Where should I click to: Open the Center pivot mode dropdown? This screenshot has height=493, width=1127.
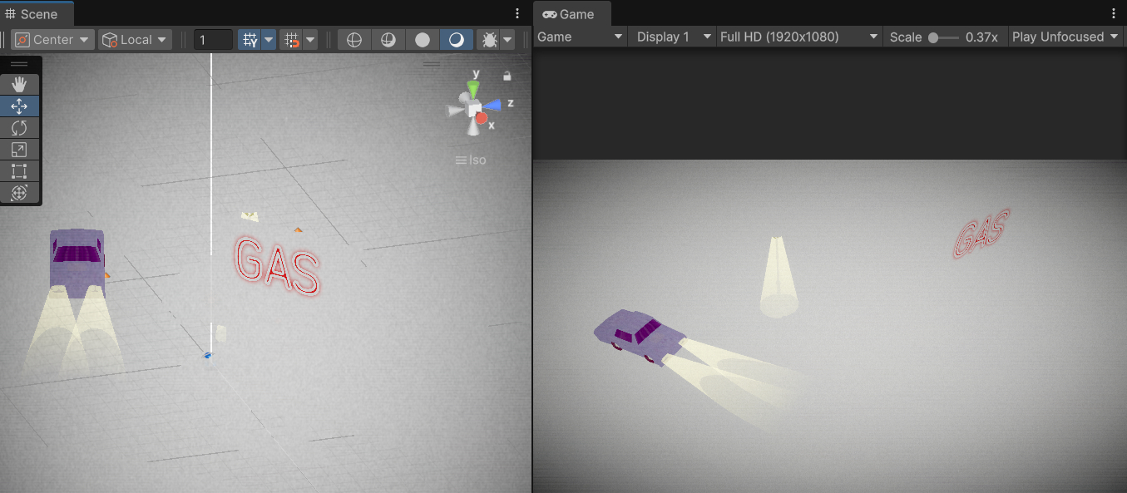click(52, 40)
